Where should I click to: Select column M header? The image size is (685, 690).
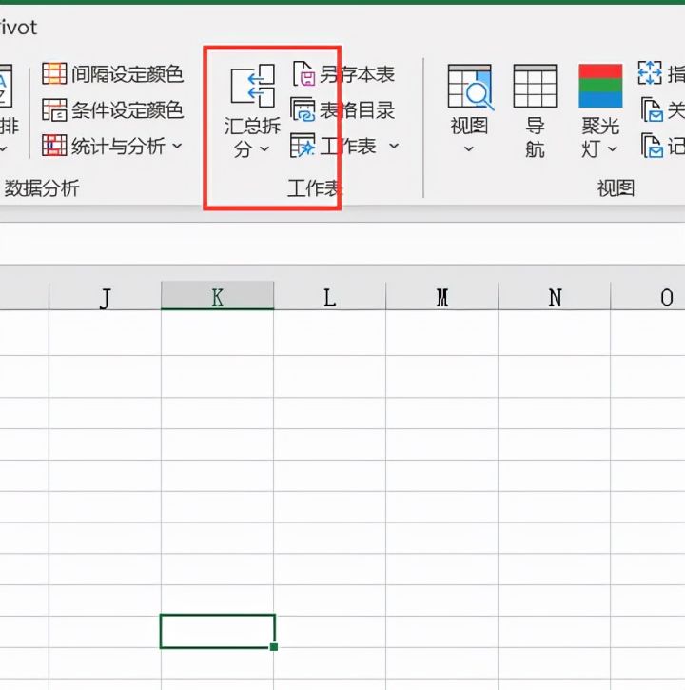442,296
